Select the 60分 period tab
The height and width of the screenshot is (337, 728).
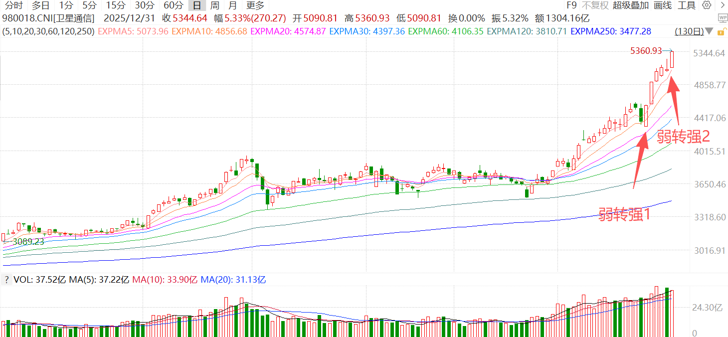[174, 5]
